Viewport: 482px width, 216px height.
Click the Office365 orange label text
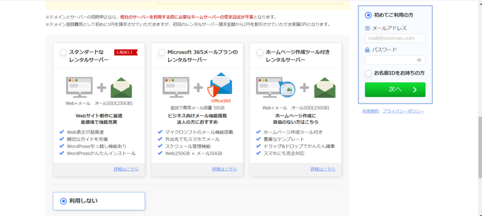tap(221, 101)
